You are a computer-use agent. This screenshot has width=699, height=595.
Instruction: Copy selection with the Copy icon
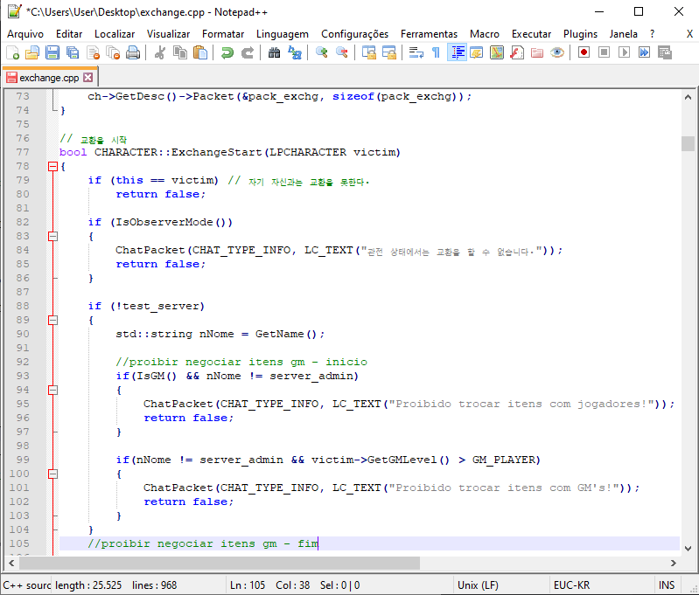180,53
